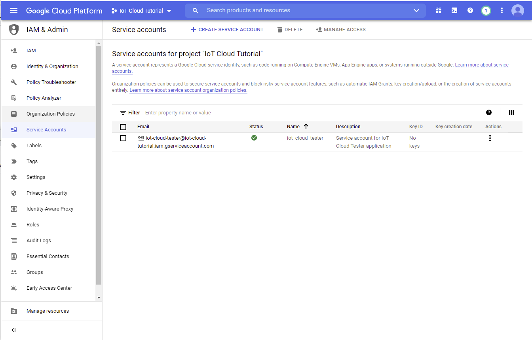Click the Early Access Center icon
This screenshot has height=340, width=532.
(14, 288)
